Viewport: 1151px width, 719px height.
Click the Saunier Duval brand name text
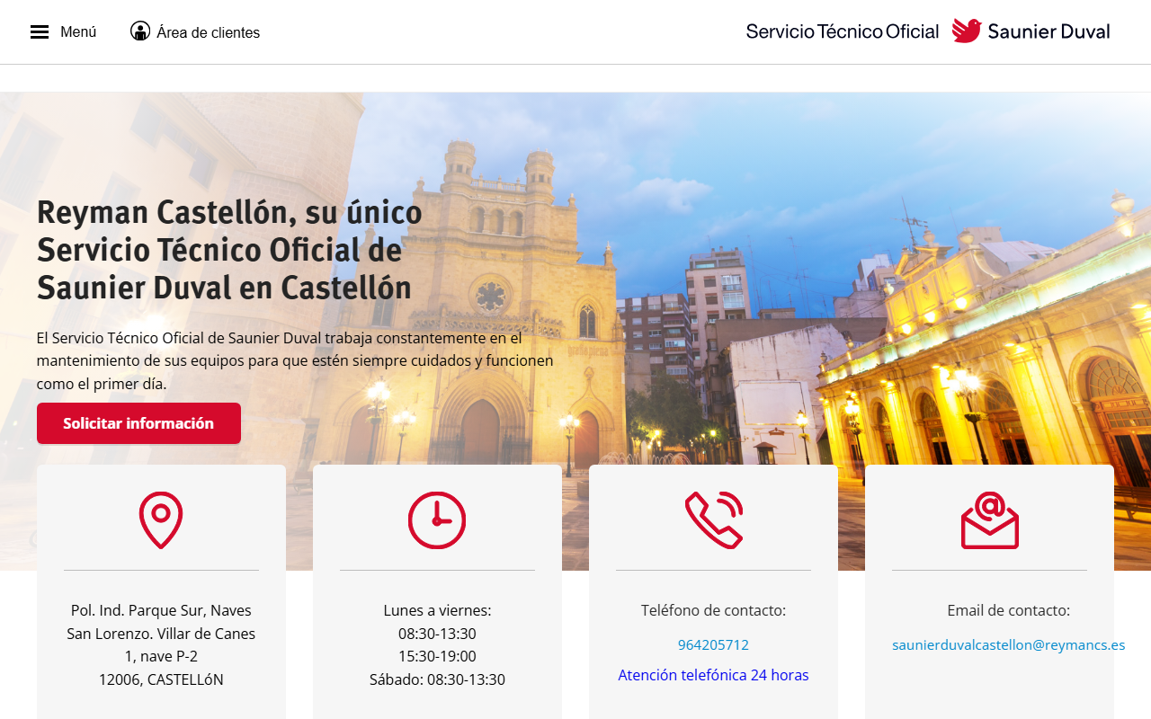click(x=1048, y=31)
